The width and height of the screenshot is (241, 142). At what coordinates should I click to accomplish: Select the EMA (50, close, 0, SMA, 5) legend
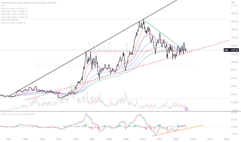14,23
